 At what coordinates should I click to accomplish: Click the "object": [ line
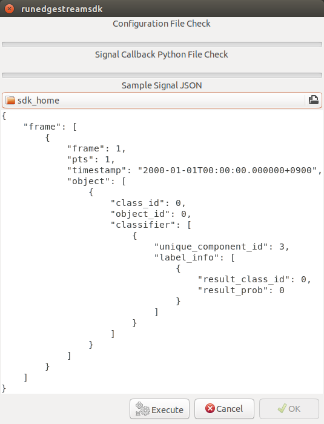click(96, 181)
